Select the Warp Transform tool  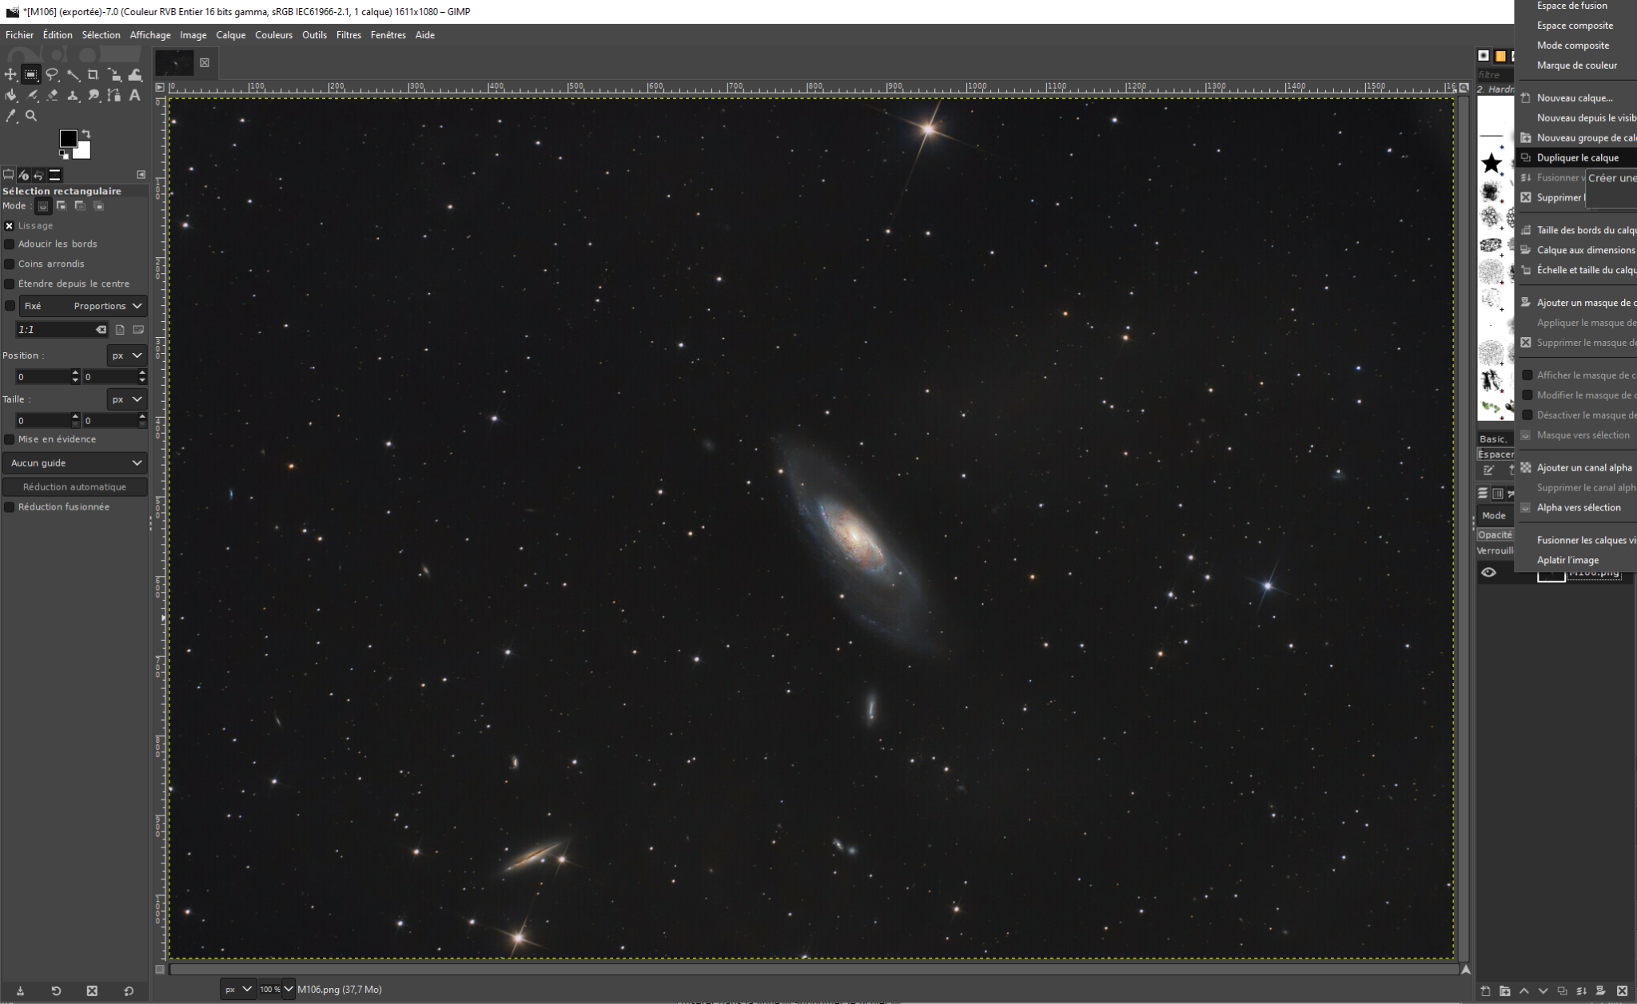[x=135, y=75]
